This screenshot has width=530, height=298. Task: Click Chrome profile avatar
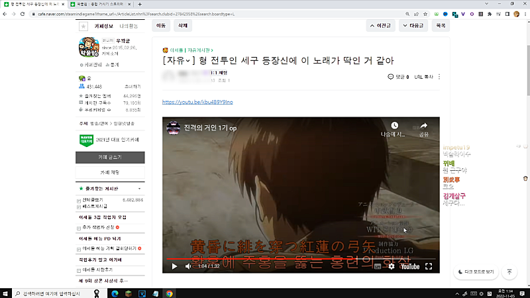coord(516,14)
